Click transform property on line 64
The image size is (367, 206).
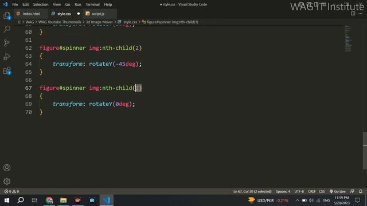68,64
